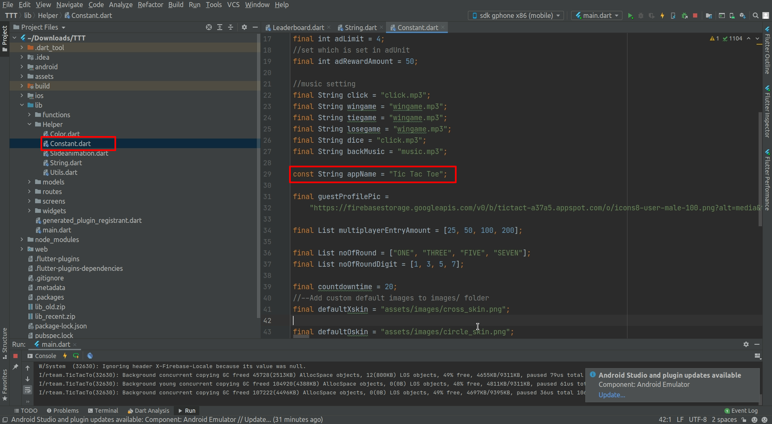Expand the models folder in tree
Viewport: 772px width, 424px height.
click(29, 182)
